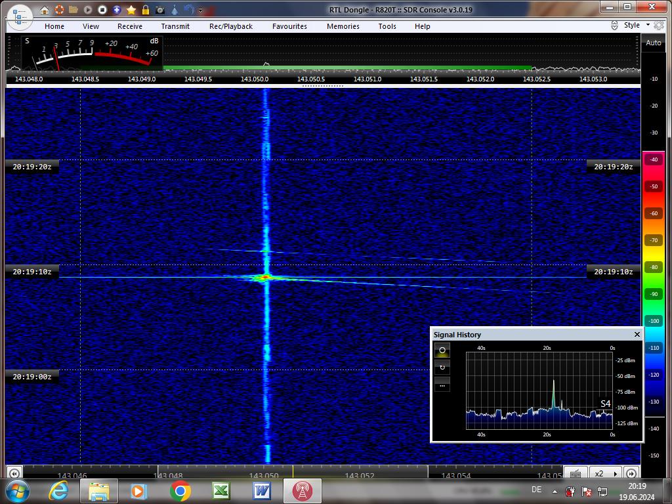The height and width of the screenshot is (504, 672).
Task: Click the lifebuoy help icon
Action: 59,9
